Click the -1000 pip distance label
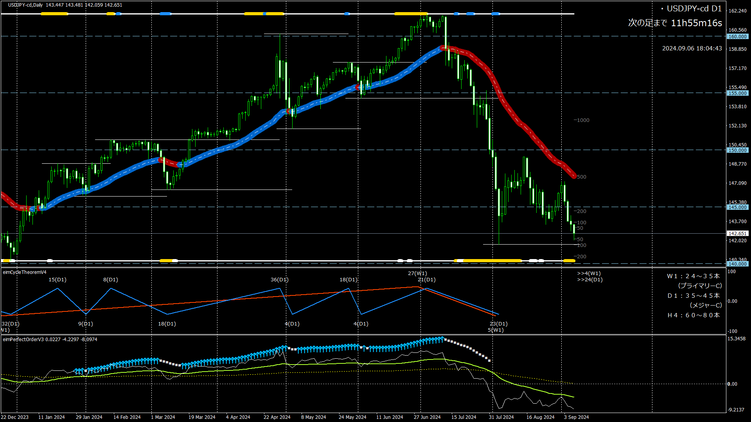This screenshot has width=751, height=422. pyautogui.click(x=582, y=120)
